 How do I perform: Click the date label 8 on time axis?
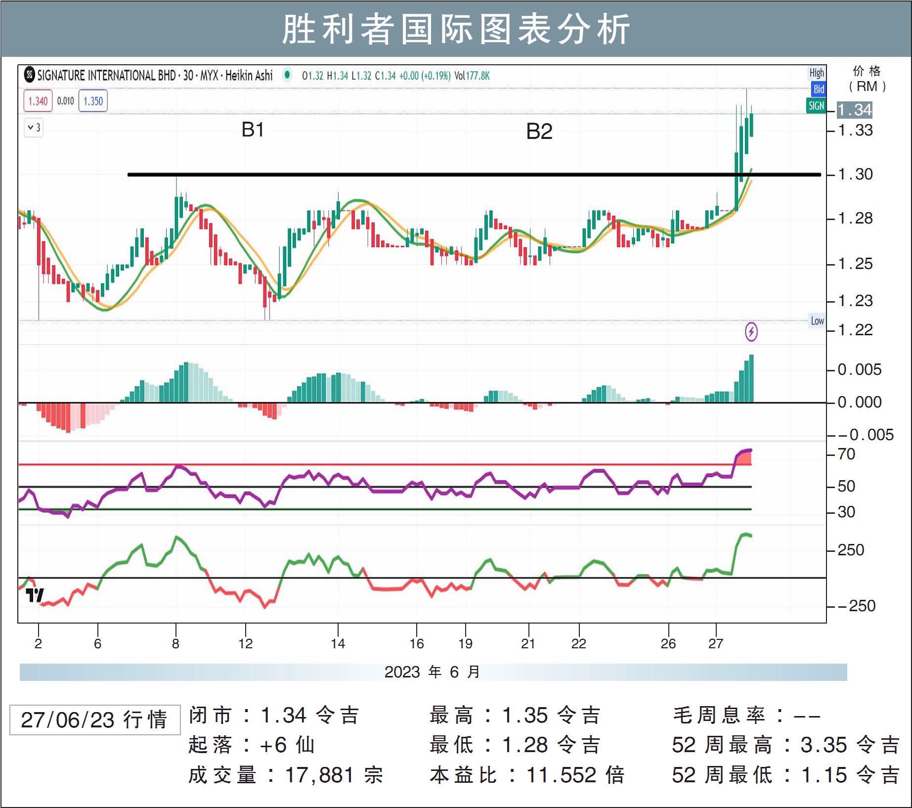point(175,643)
